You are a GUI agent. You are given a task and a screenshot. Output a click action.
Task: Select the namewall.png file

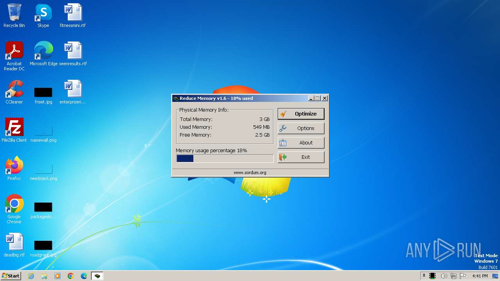click(x=43, y=134)
